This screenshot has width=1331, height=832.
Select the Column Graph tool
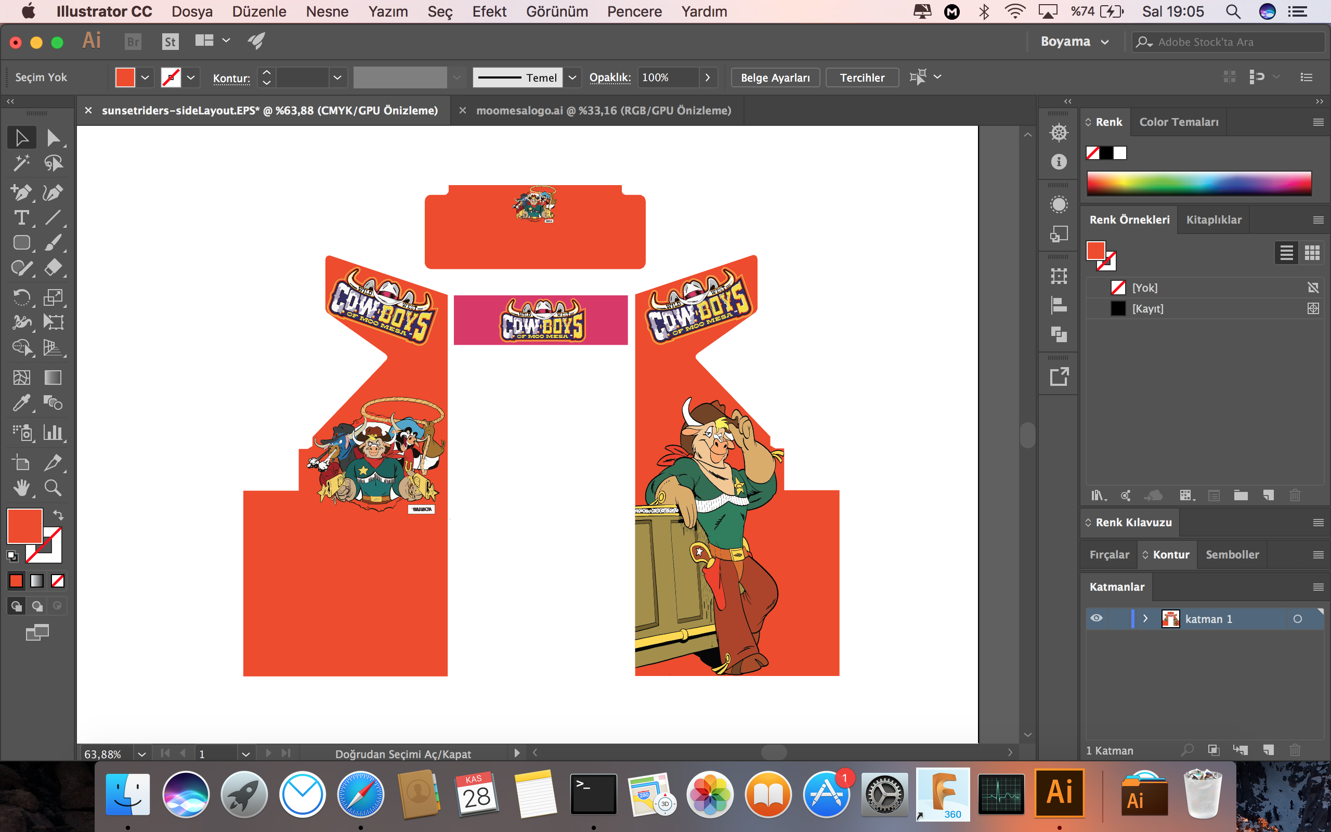(x=54, y=433)
